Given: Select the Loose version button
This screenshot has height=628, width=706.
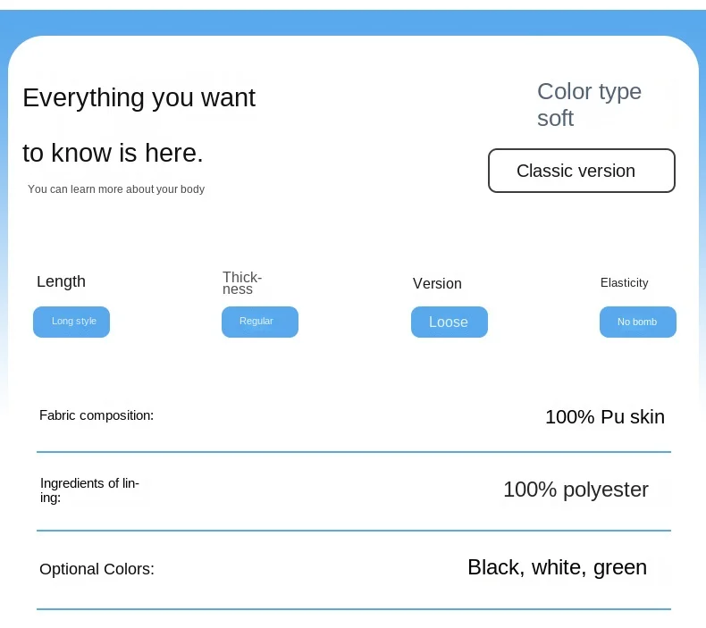Looking at the screenshot, I should tap(449, 322).
